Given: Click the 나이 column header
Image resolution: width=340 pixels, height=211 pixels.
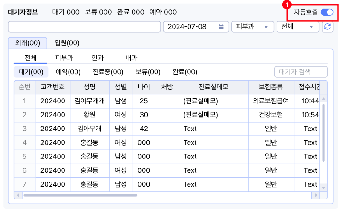Looking at the screenshot, I should point(144,87).
